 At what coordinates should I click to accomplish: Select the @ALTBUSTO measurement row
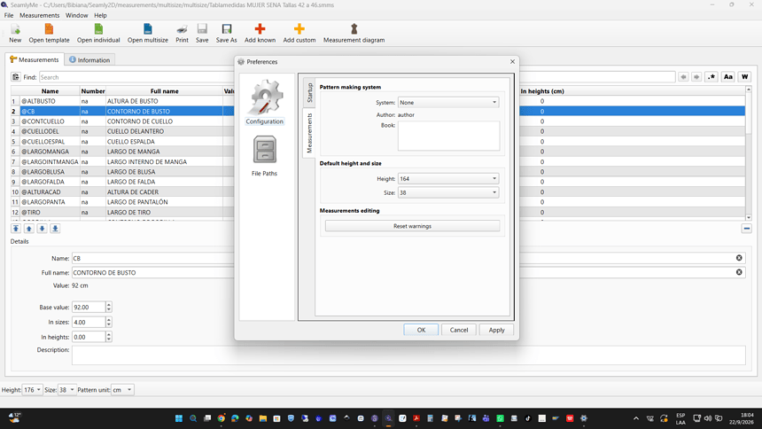coord(377,101)
